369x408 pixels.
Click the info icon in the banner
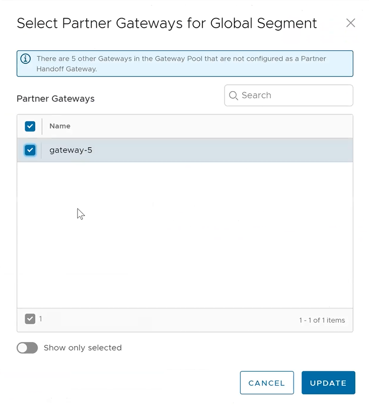[x=25, y=59]
